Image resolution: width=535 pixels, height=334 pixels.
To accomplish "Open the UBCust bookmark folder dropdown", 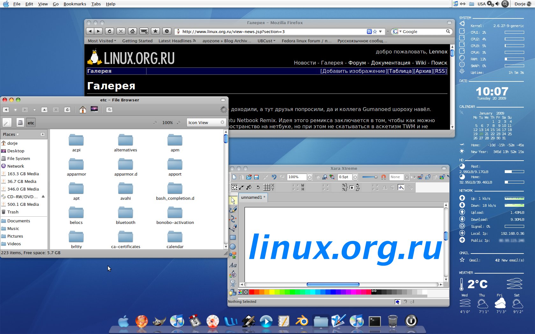I will tap(266, 41).
